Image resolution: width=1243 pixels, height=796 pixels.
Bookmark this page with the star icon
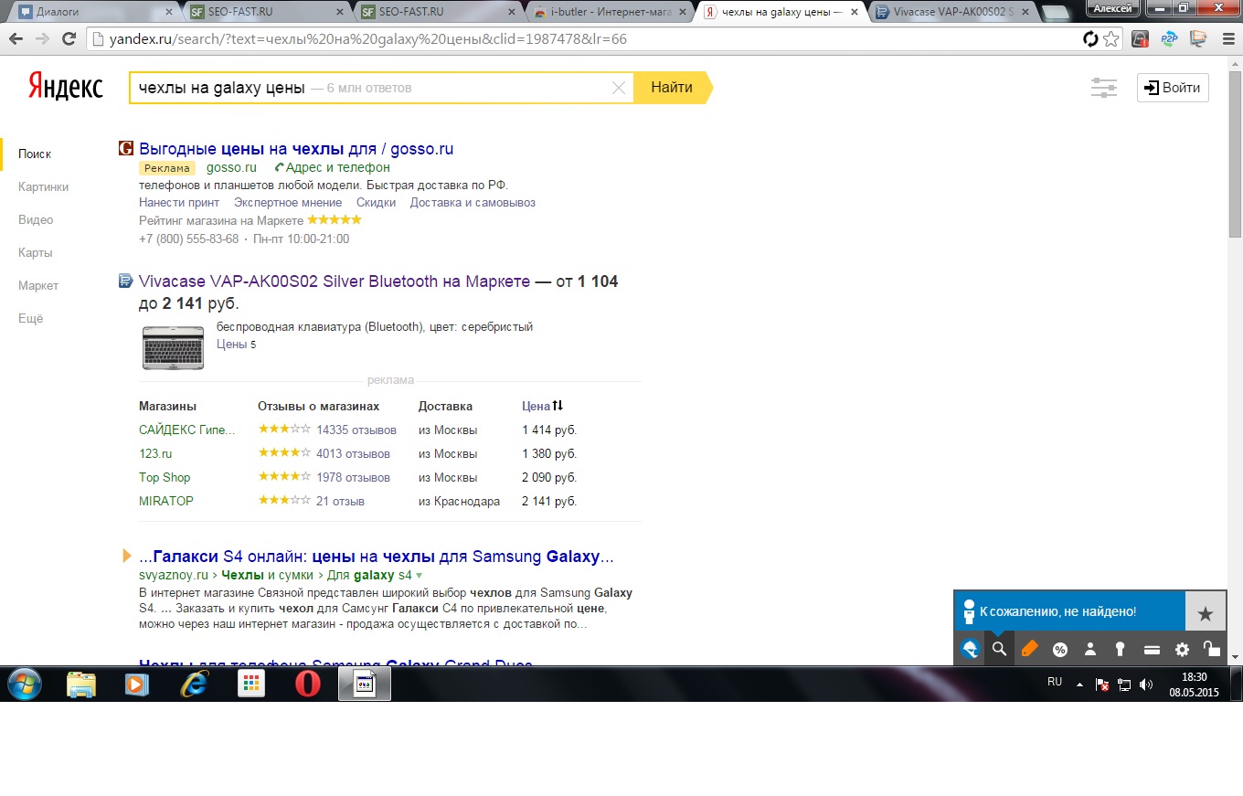(1110, 39)
